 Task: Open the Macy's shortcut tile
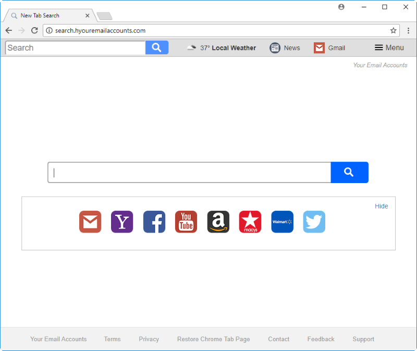point(250,222)
